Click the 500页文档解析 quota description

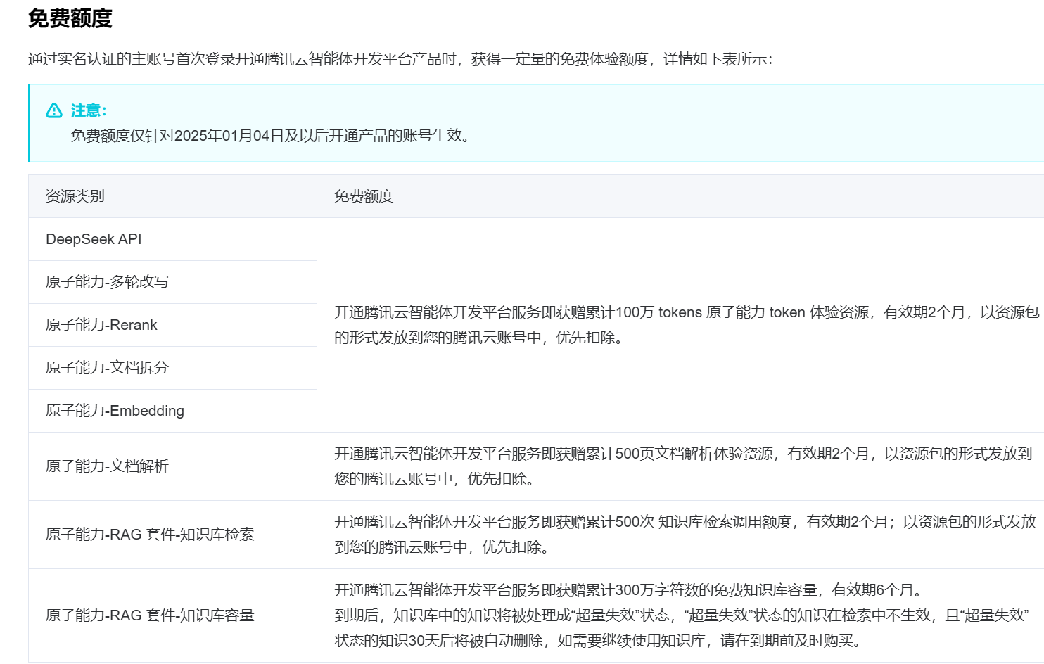[x=683, y=466]
